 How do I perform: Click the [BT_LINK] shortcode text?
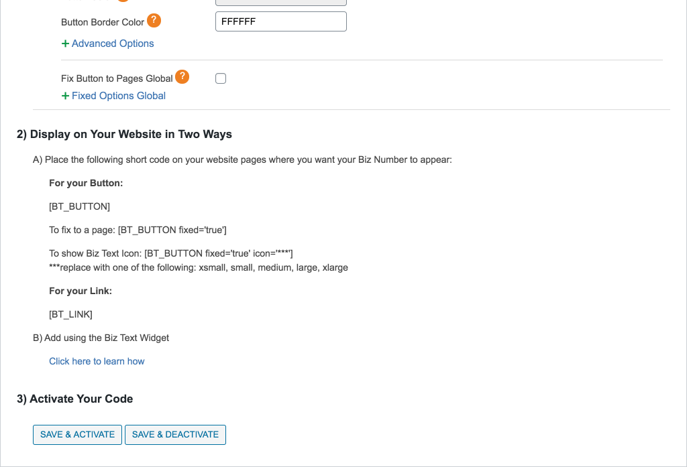pos(70,314)
